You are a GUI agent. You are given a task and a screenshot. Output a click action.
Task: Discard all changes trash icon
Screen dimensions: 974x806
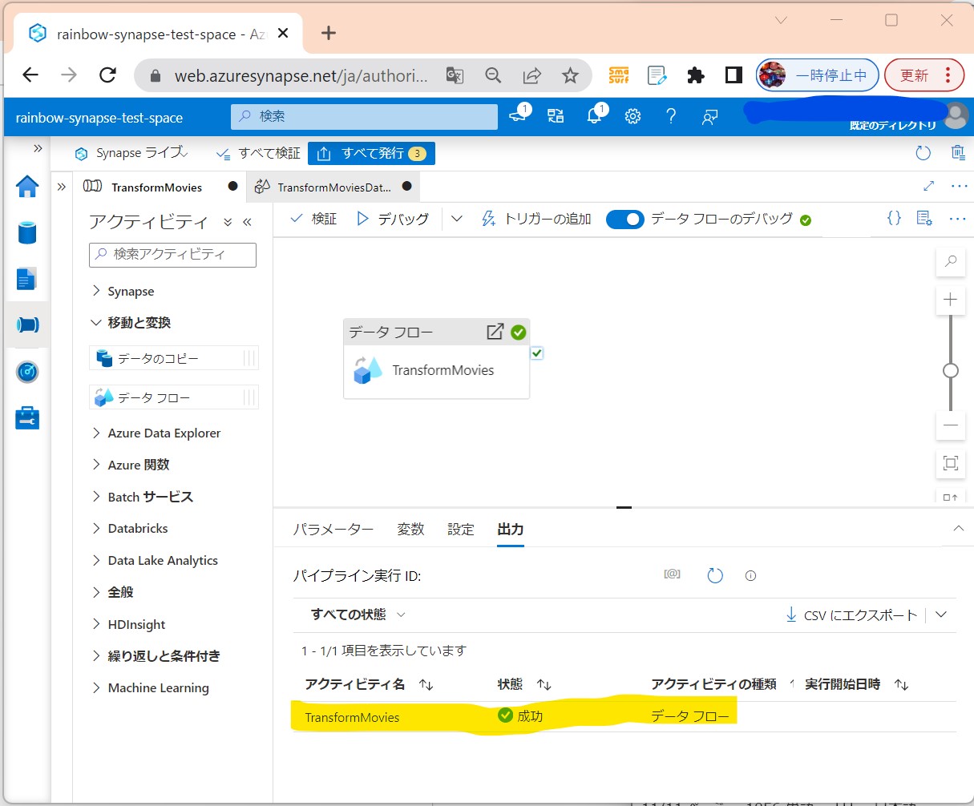point(958,152)
